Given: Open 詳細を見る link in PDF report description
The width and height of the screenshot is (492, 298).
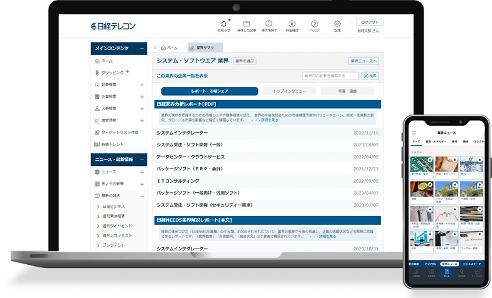Looking at the screenshot, I should [x=270, y=120].
